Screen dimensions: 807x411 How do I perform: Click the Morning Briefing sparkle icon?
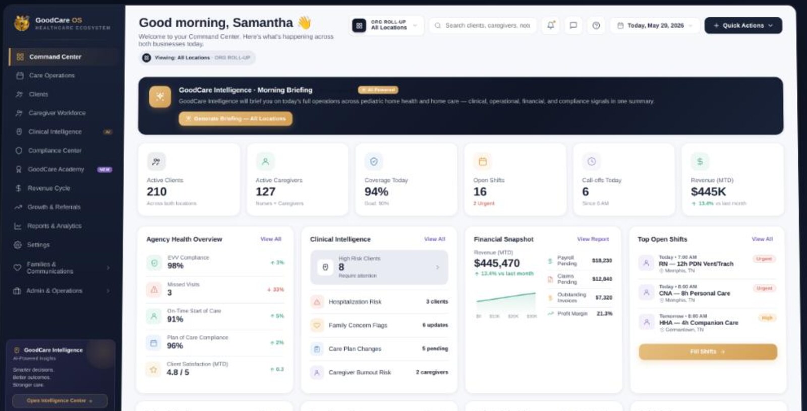160,97
